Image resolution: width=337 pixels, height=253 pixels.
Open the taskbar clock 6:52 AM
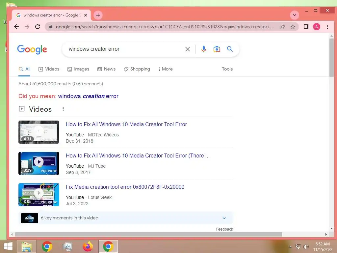click(323, 247)
